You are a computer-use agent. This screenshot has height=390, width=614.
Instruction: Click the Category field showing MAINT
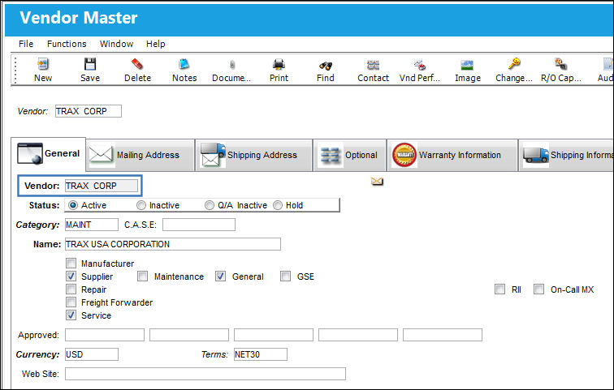pyautogui.click(x=92, y=225)
